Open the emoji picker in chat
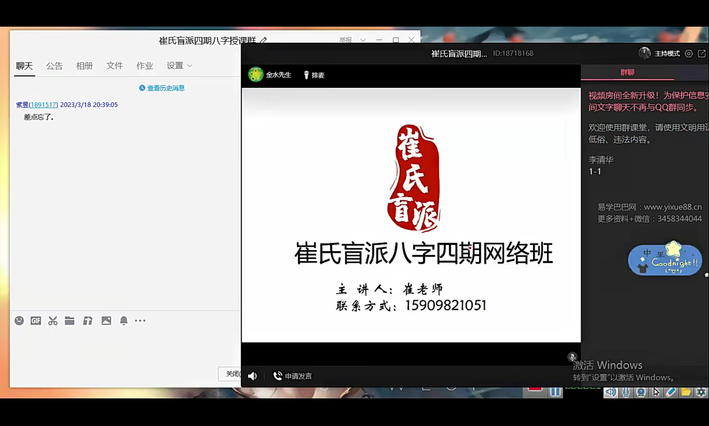This screenshot has width=709, height=426. click(19, 320)
